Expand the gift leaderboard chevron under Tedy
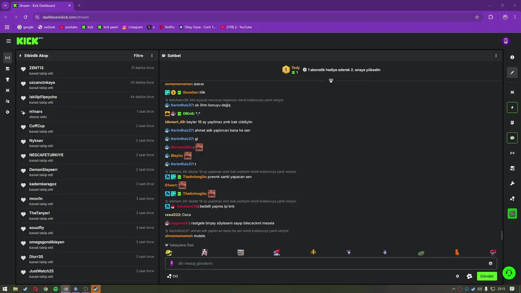Viewport: 521px width, 293px height. click(x=331, y=81)
